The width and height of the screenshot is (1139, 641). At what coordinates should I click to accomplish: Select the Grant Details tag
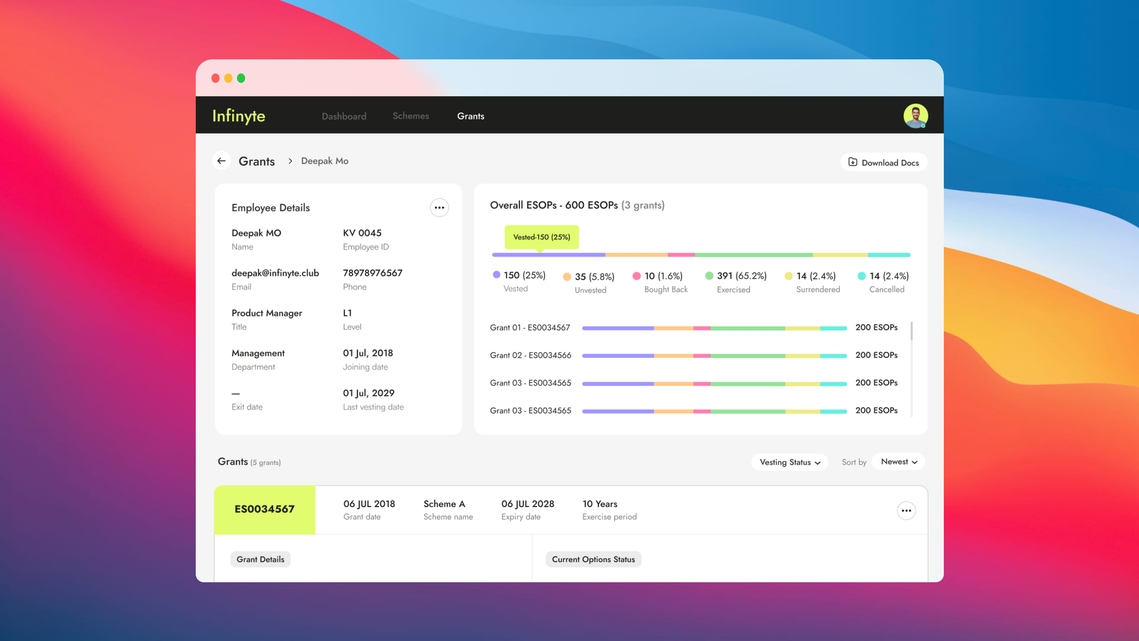tap(260, 560)
